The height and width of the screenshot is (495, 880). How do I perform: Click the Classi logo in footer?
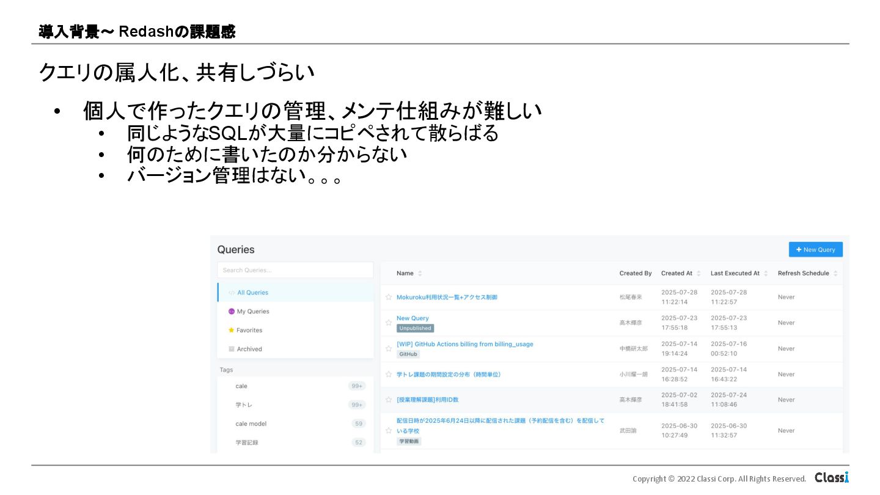point(832,477)
